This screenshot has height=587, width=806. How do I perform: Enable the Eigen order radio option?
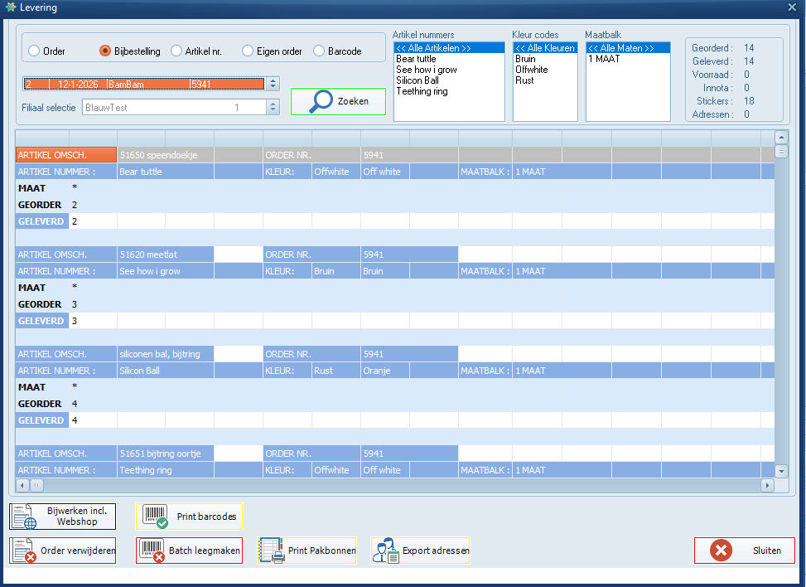pos(248,51)
